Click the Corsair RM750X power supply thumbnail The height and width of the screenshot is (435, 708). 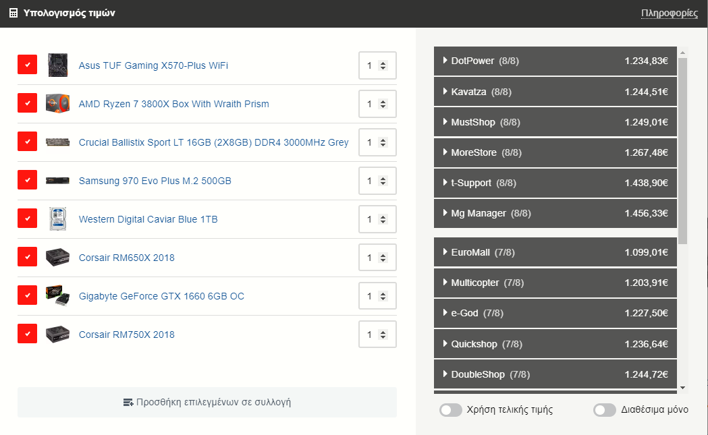coord(58,335)
